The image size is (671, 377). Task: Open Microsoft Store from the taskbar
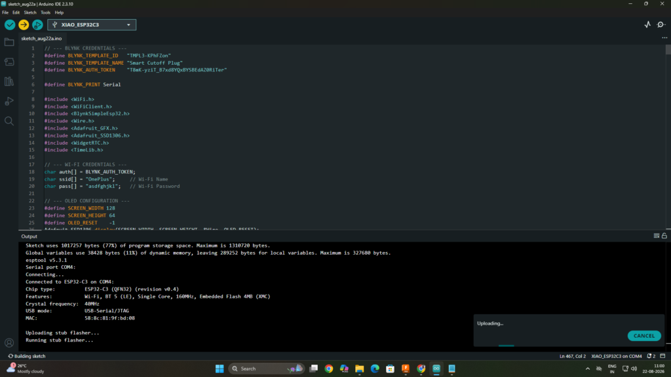[391, 368]
